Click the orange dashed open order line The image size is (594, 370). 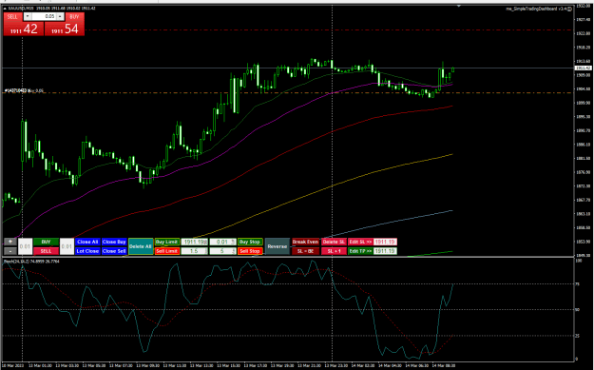[x=288, y=93]
